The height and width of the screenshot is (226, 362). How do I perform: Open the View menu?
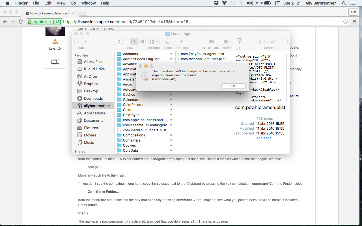pyautogui.click(x=61, y=3)
